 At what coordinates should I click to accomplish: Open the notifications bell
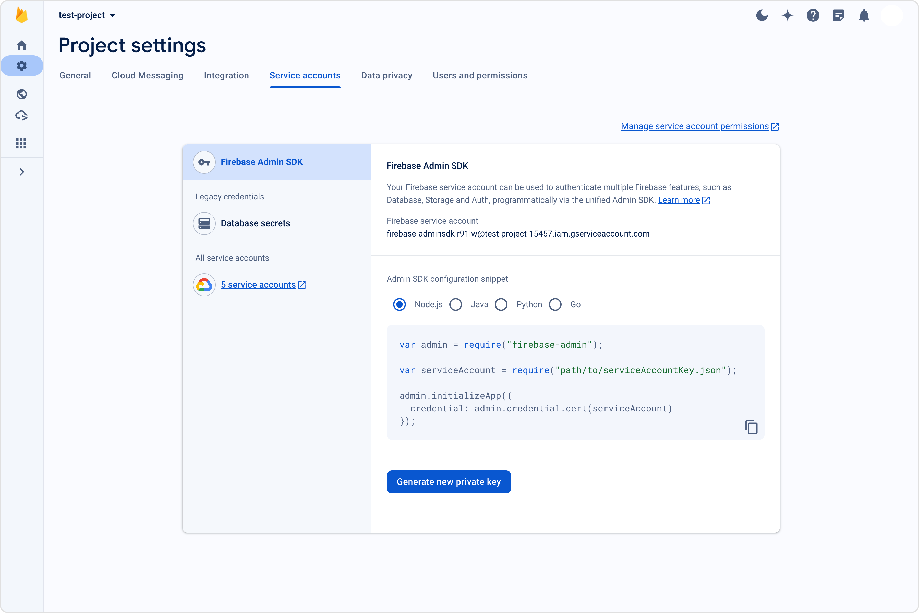pos(864,16)
